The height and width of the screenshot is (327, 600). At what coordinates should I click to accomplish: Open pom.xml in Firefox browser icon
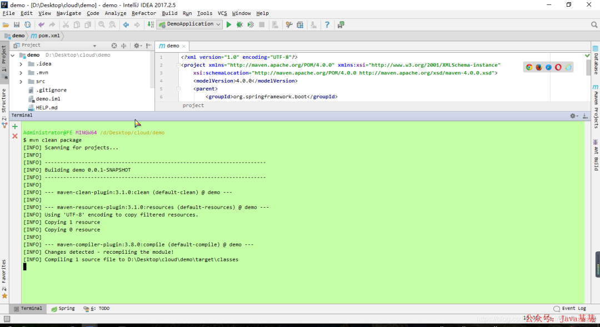[539, 67]
